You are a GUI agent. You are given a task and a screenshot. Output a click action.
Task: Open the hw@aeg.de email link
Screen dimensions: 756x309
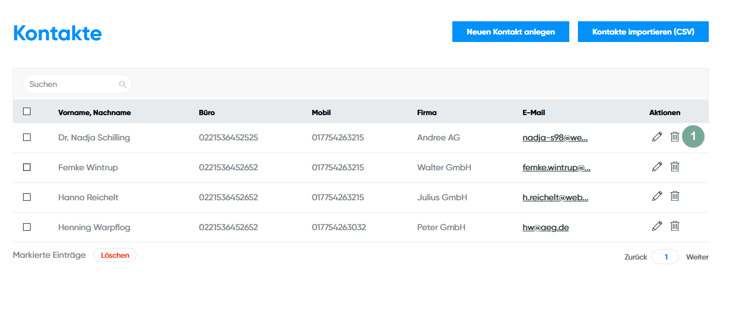pyautogui.click(x=546, y=227)
